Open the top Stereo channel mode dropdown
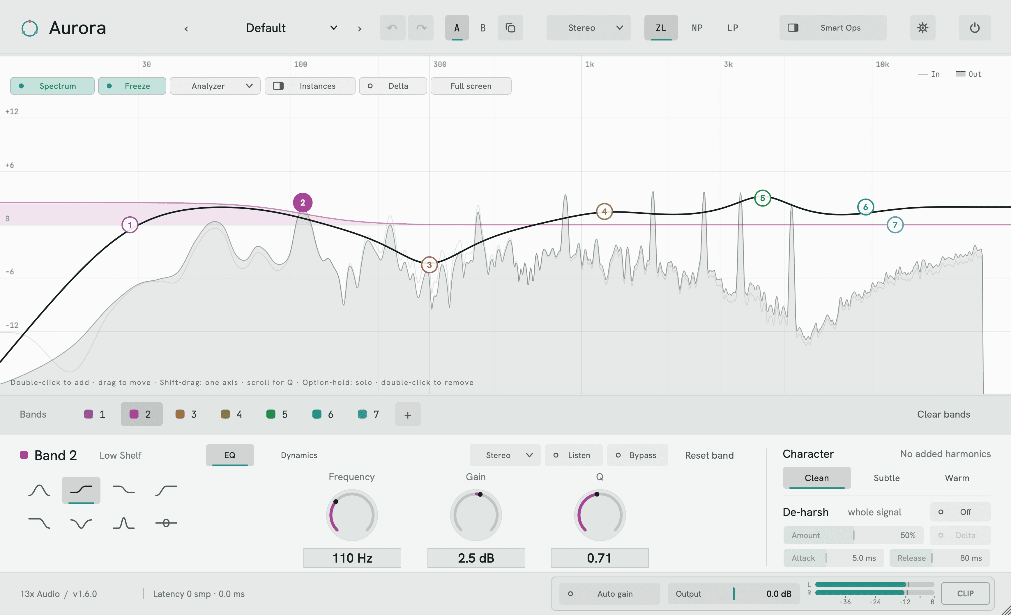 click(588, 28)
